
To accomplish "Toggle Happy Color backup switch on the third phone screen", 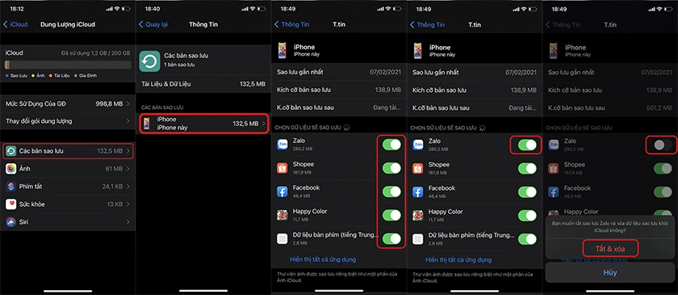I will tap(391, 215).
